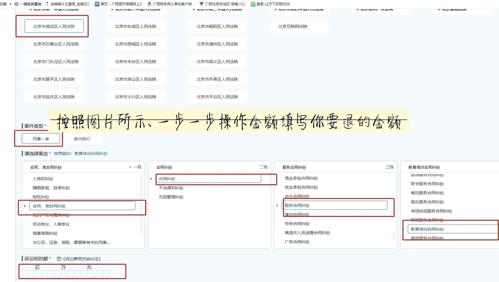499x282 pixels.
Task: Select 牧业承包合同纠纷
Action: click(x=301, y=187)
